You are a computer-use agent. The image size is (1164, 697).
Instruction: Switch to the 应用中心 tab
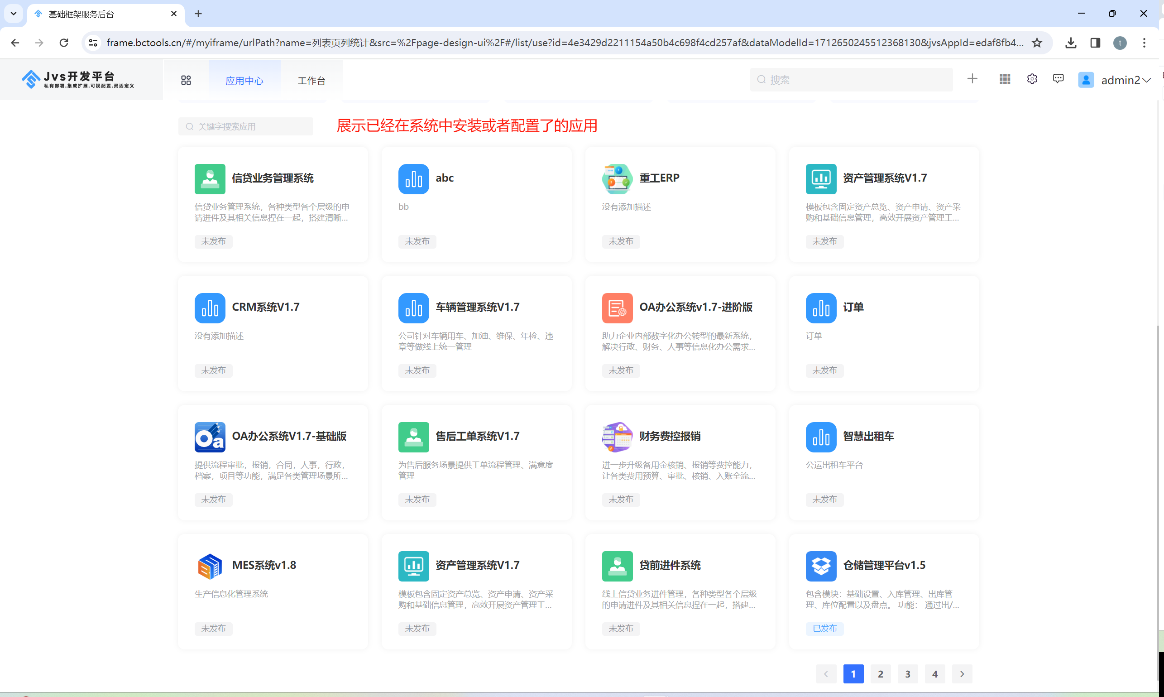(x=244, y=80)
